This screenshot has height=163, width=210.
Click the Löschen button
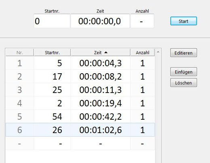pos(184,83)
